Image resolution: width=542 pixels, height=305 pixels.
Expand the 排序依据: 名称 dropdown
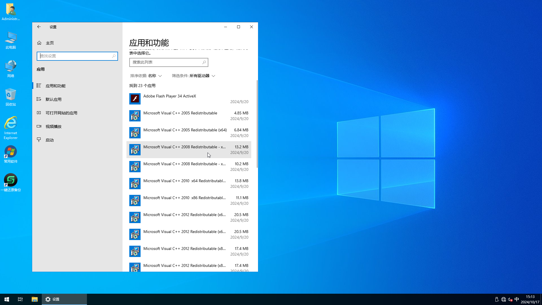pos(146,76)
